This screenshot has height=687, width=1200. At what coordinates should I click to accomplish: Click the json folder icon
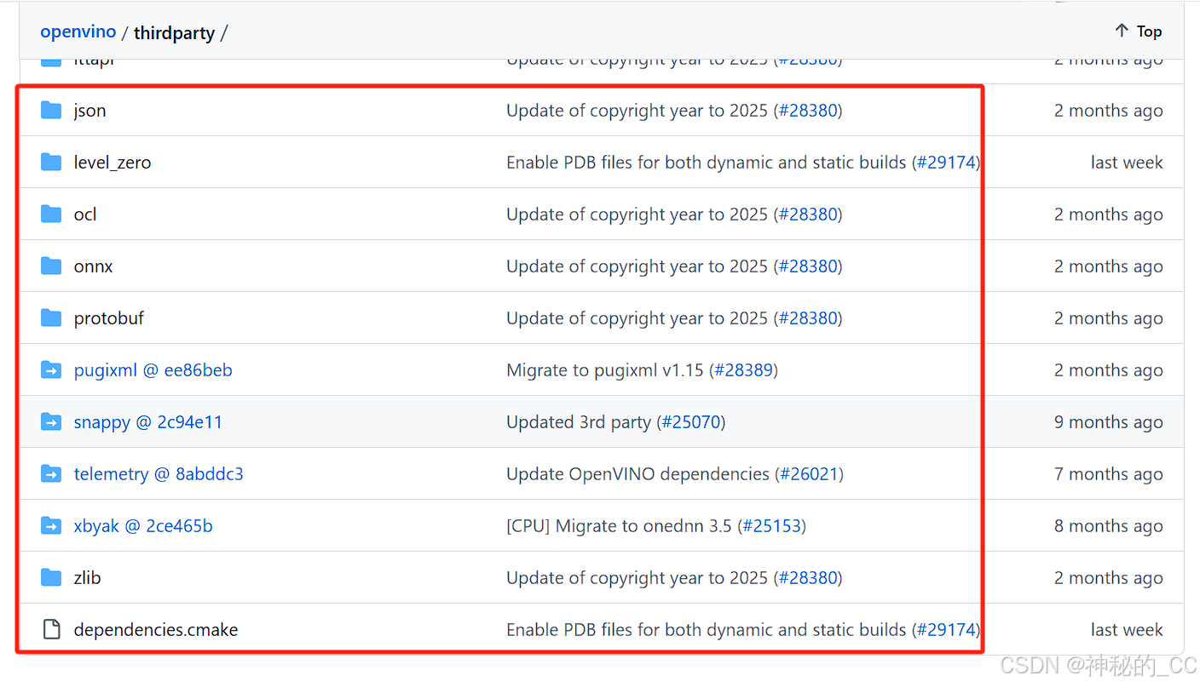(51, 110)
